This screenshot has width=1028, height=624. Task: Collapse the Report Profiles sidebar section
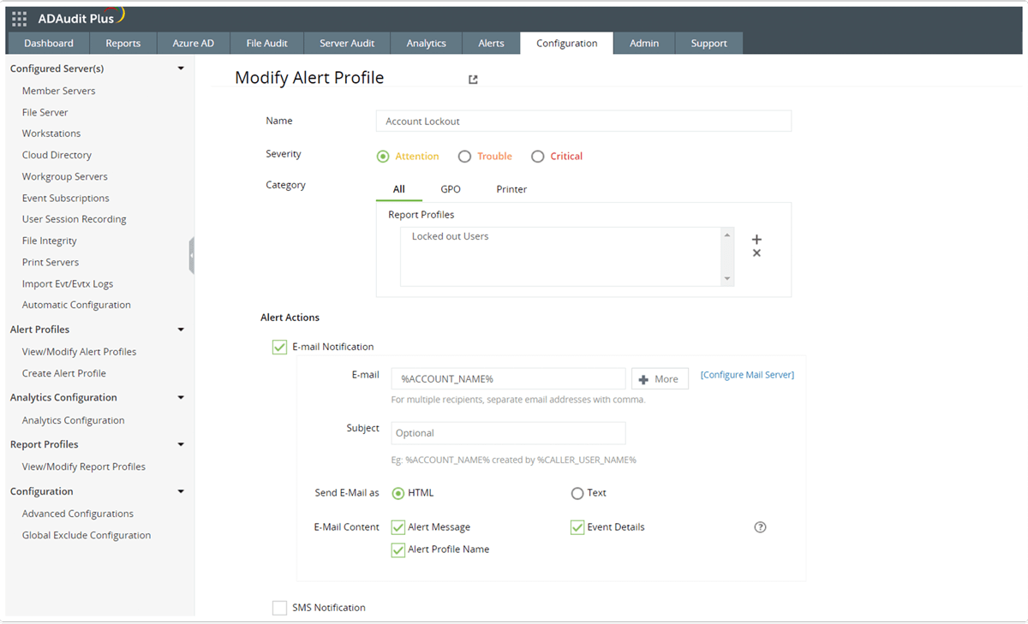181,443
